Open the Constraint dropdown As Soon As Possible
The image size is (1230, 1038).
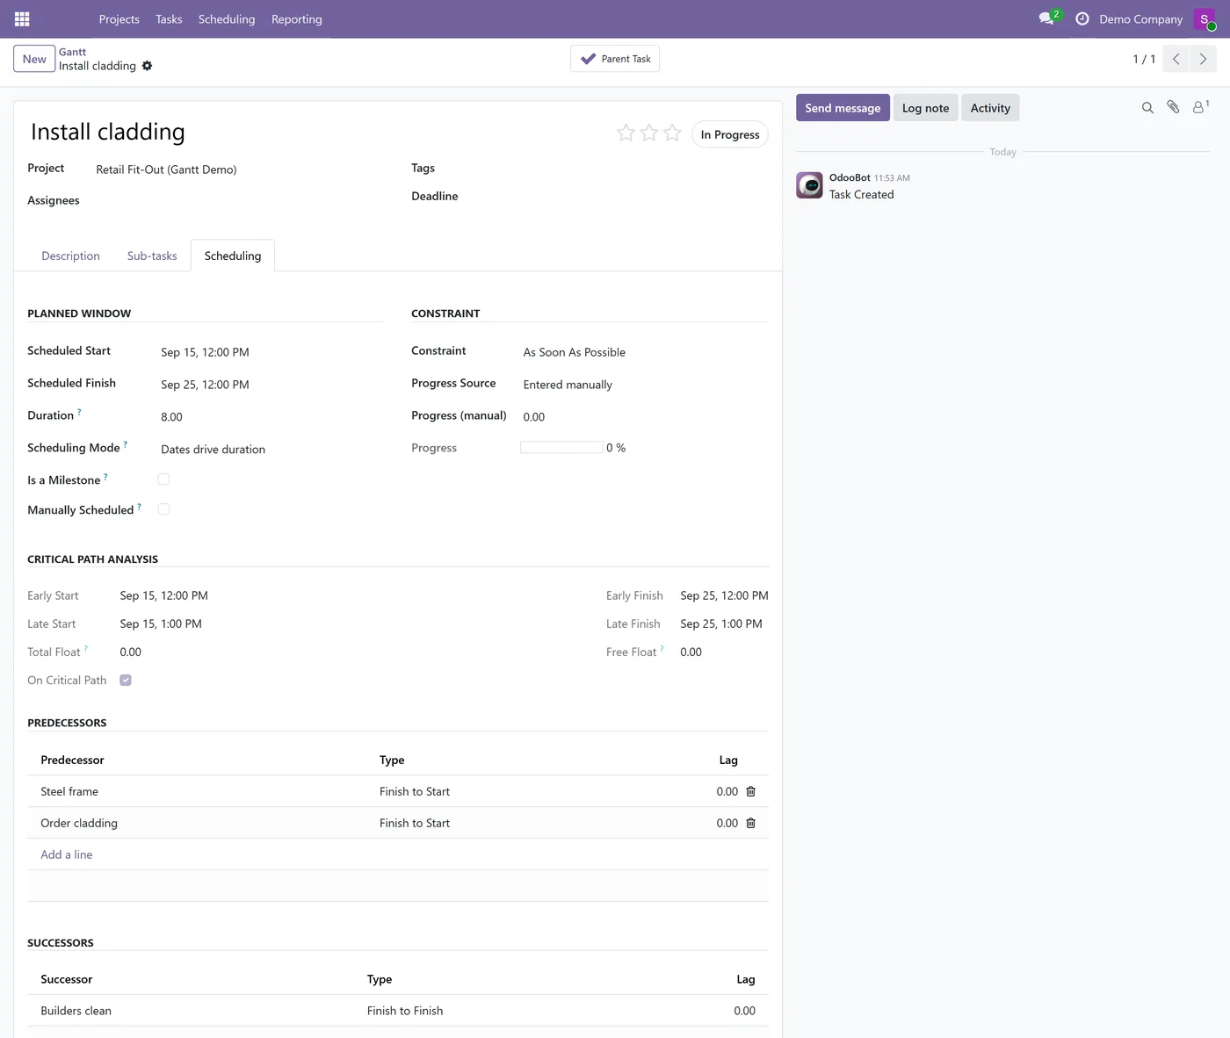[645, 352]
